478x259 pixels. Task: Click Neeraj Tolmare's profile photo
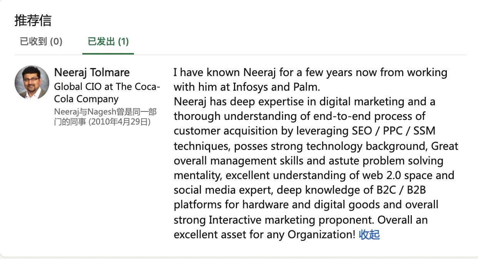pos(32,83)
